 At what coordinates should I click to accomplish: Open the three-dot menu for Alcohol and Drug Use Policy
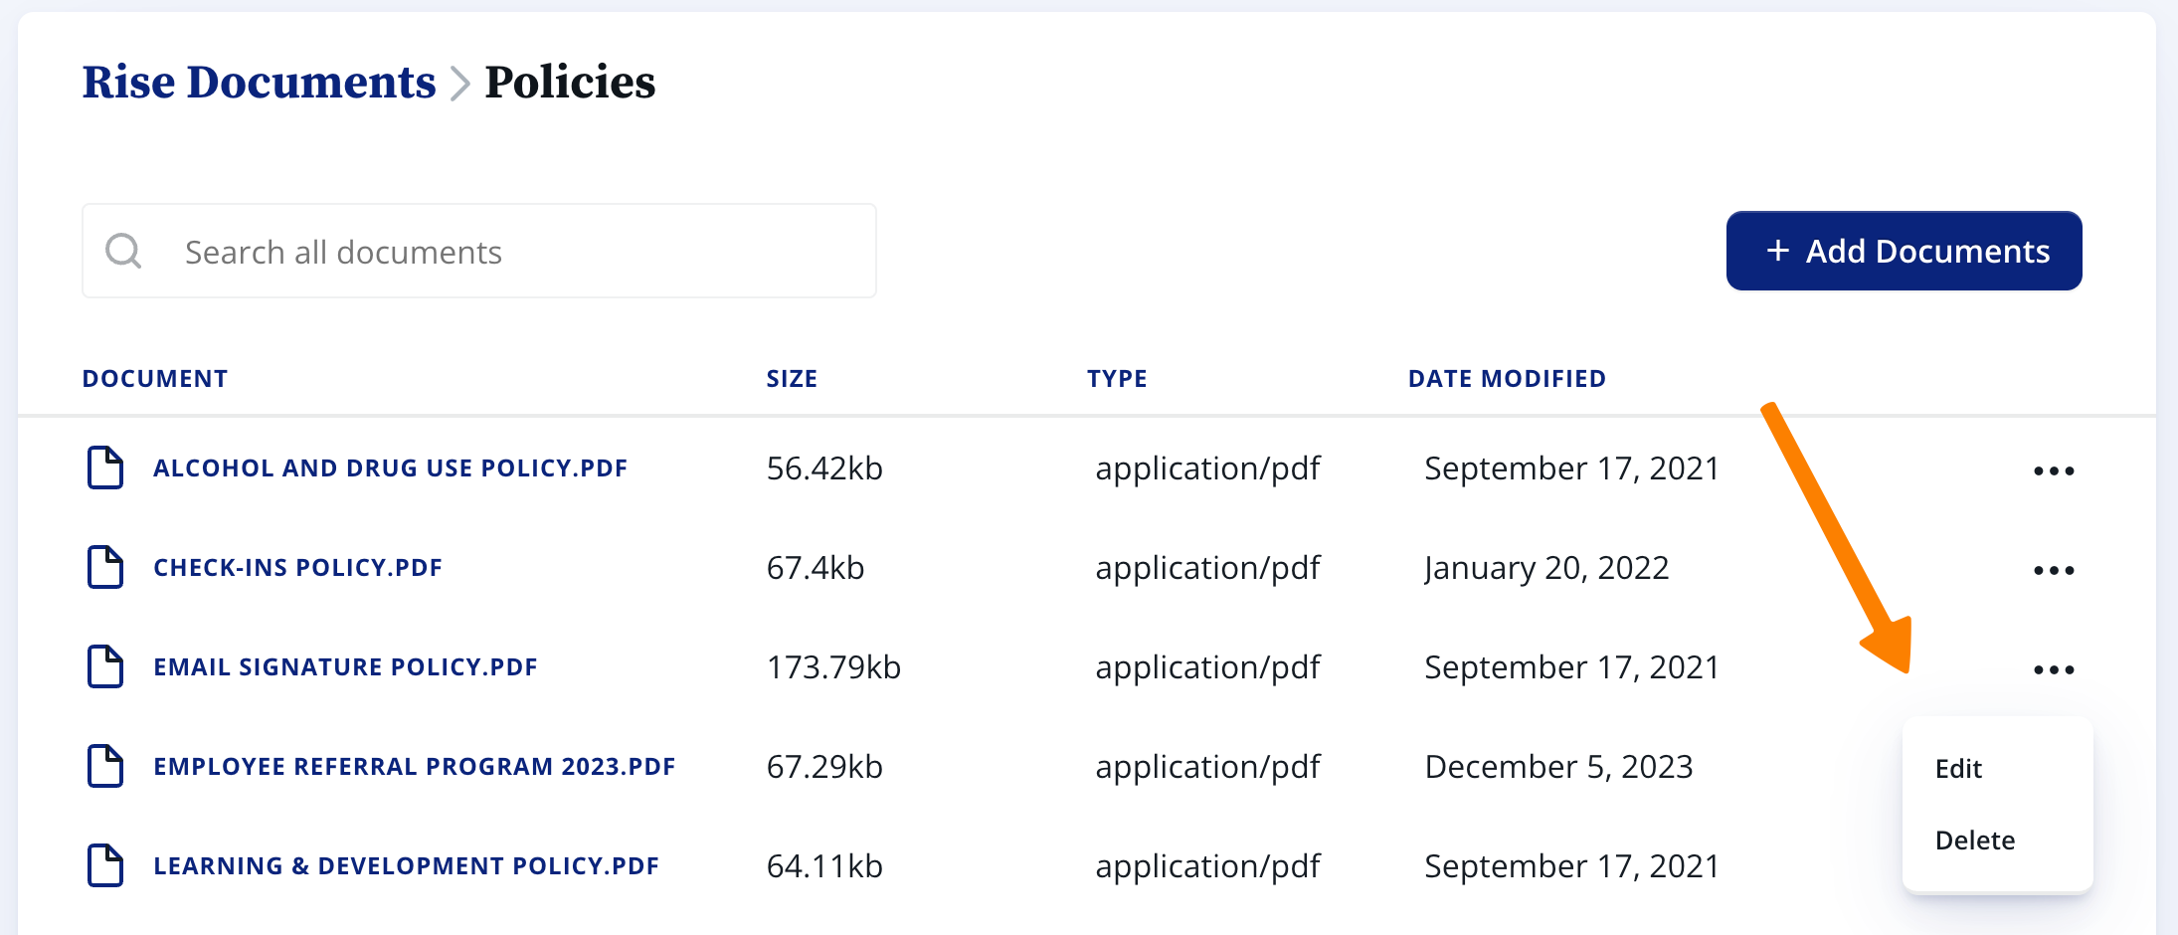(x=2053, y=470)
